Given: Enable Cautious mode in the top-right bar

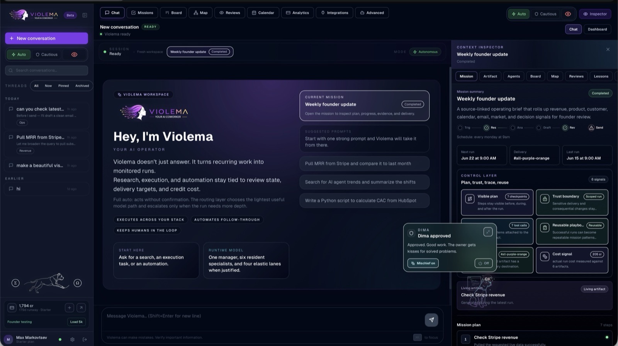Looking at the screenshot, I should point(545,14).
